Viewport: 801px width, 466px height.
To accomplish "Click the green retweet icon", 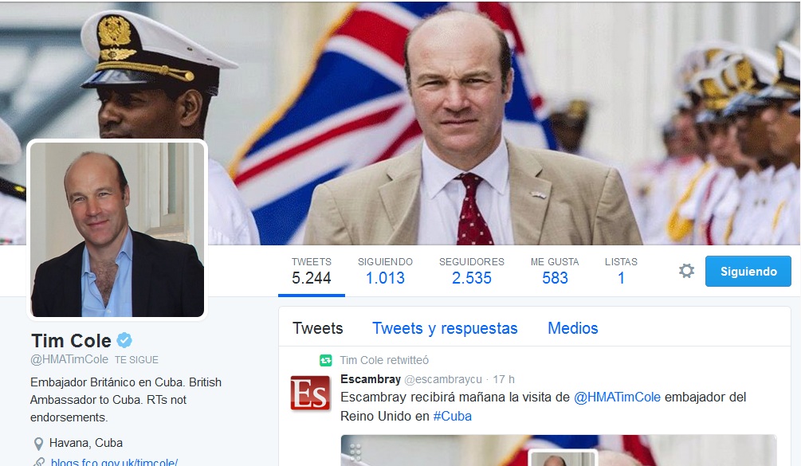I will (x=325, y=360).
